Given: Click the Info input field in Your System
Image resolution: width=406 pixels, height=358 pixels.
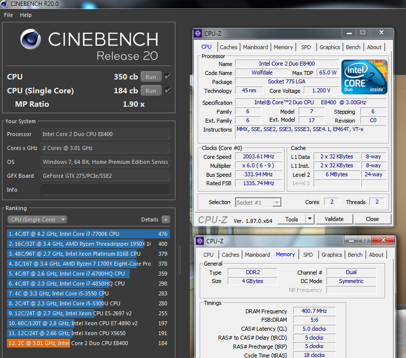Looking at the screenshot, I should [105, 190].
